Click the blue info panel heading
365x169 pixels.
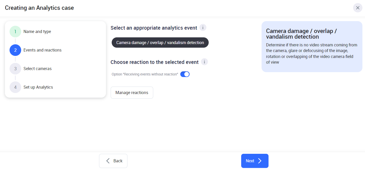pyautogui.click(x=301, y=34)
